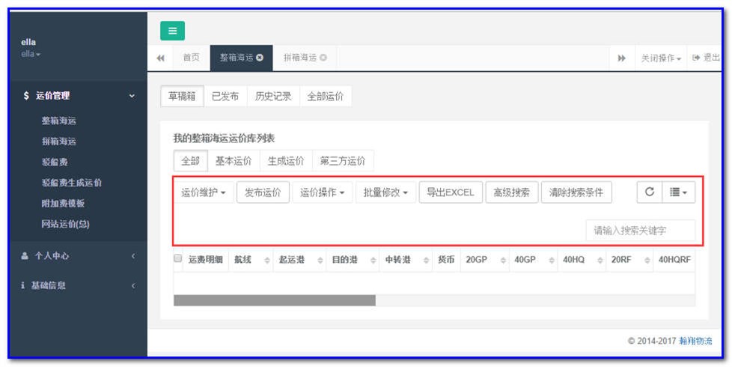This screenshot has width=732, height=367.
Task: Select the 历史记录 tab
Action: (273, 97)
